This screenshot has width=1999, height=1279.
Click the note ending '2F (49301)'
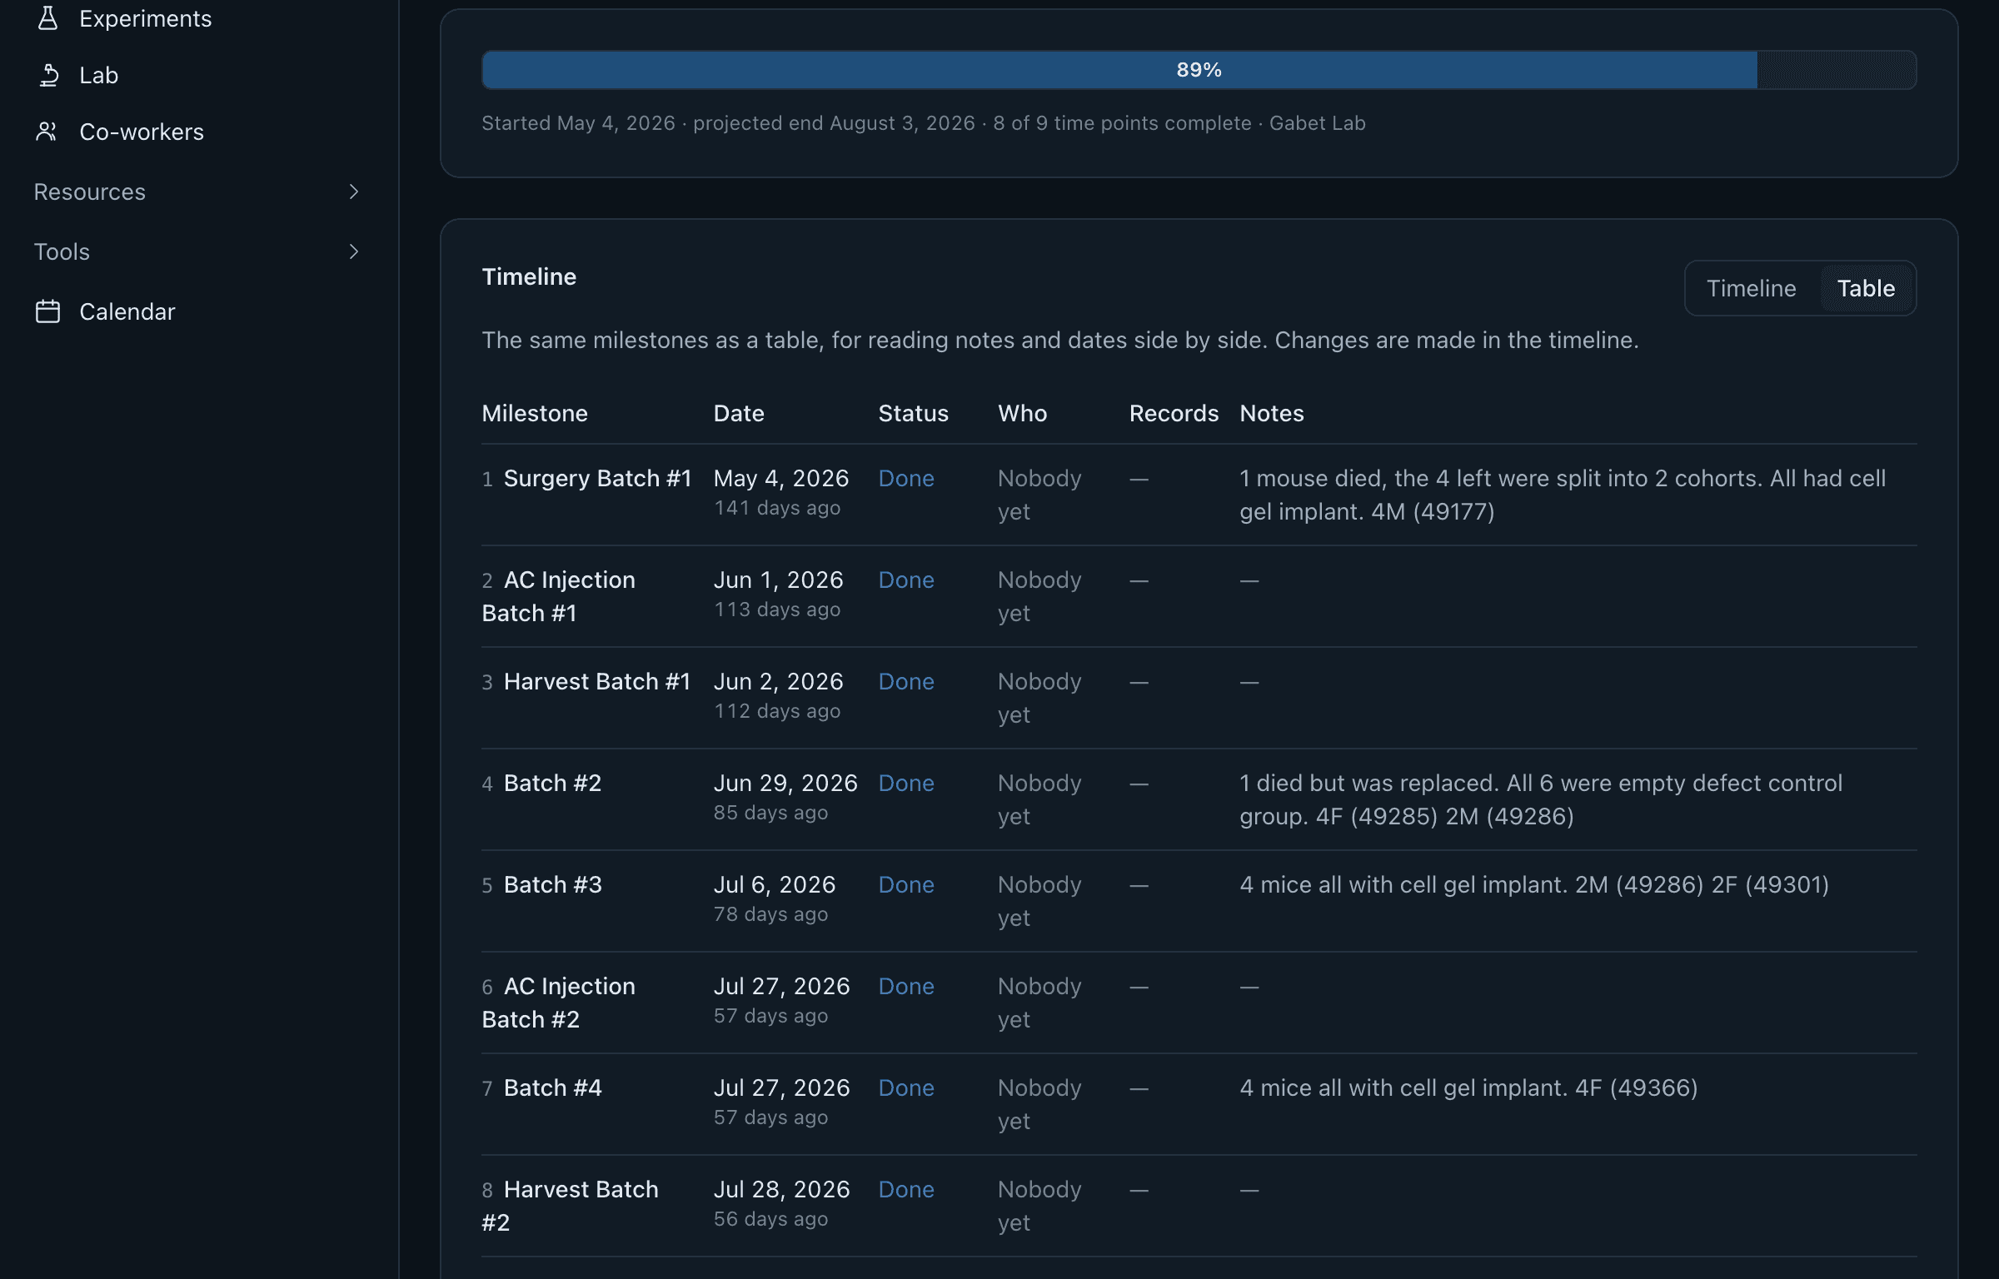pyautogui.click(x=1534, y=884)
